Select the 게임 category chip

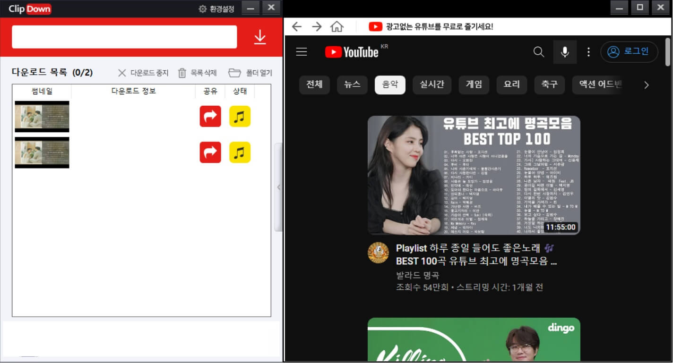coord(474,85)
